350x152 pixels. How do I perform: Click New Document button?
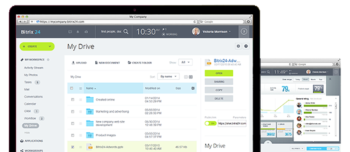108,63
